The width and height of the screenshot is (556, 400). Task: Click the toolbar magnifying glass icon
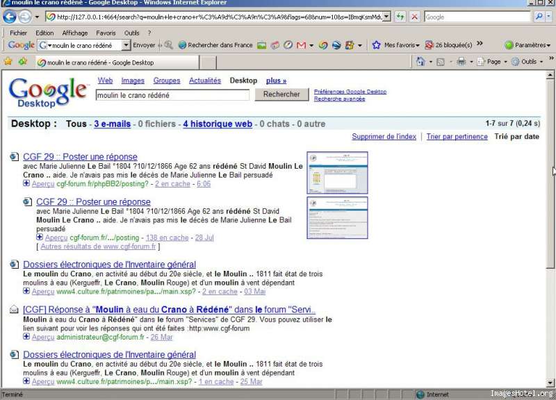(168, 45)
